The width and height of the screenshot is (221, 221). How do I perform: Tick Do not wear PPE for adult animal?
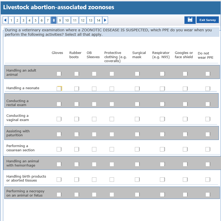[x=208, y=74]
